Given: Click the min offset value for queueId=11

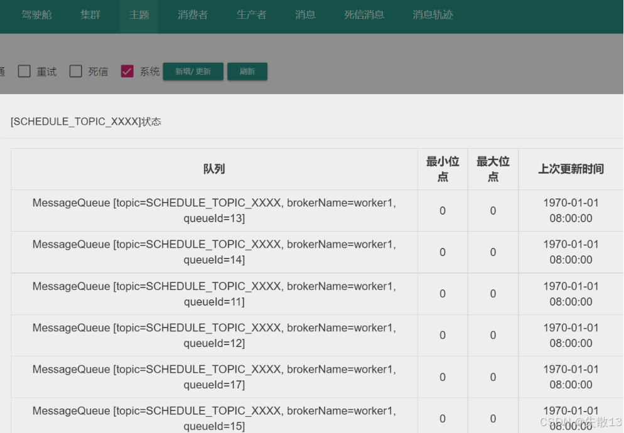Looking at the screenshot, I should (443, 294).
